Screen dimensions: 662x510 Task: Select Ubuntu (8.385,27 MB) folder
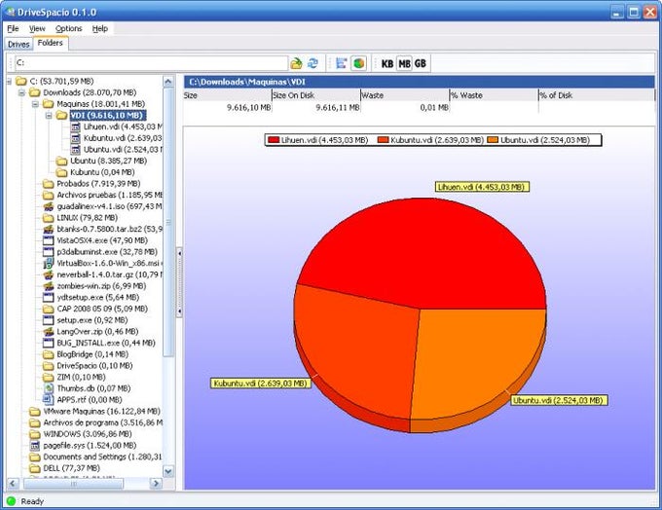click(x=102, y=161)
